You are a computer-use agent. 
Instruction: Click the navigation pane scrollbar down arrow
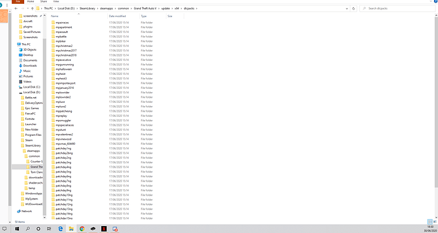(44, 217)
